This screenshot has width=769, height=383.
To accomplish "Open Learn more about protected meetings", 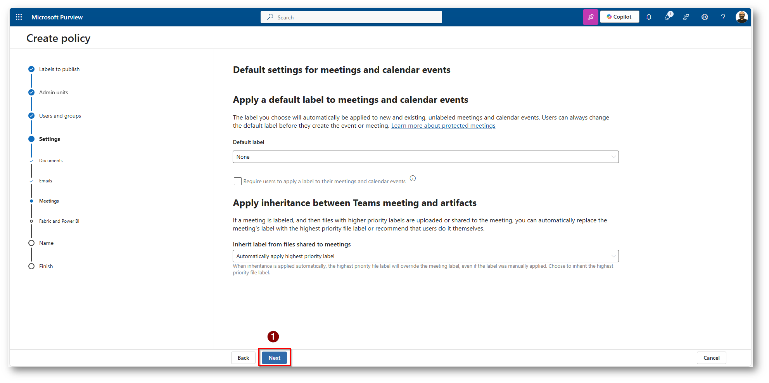I will pyautogui.click(x=443, y=126).
